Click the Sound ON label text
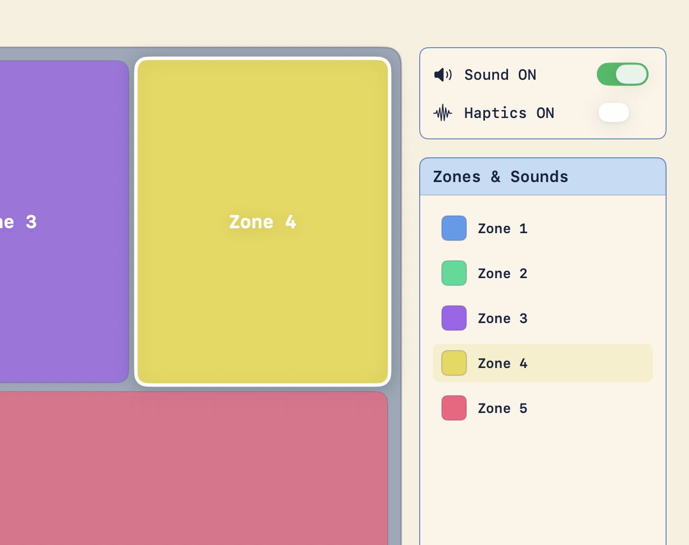Viewport: 689px width, 545px height. pos(500,75)
